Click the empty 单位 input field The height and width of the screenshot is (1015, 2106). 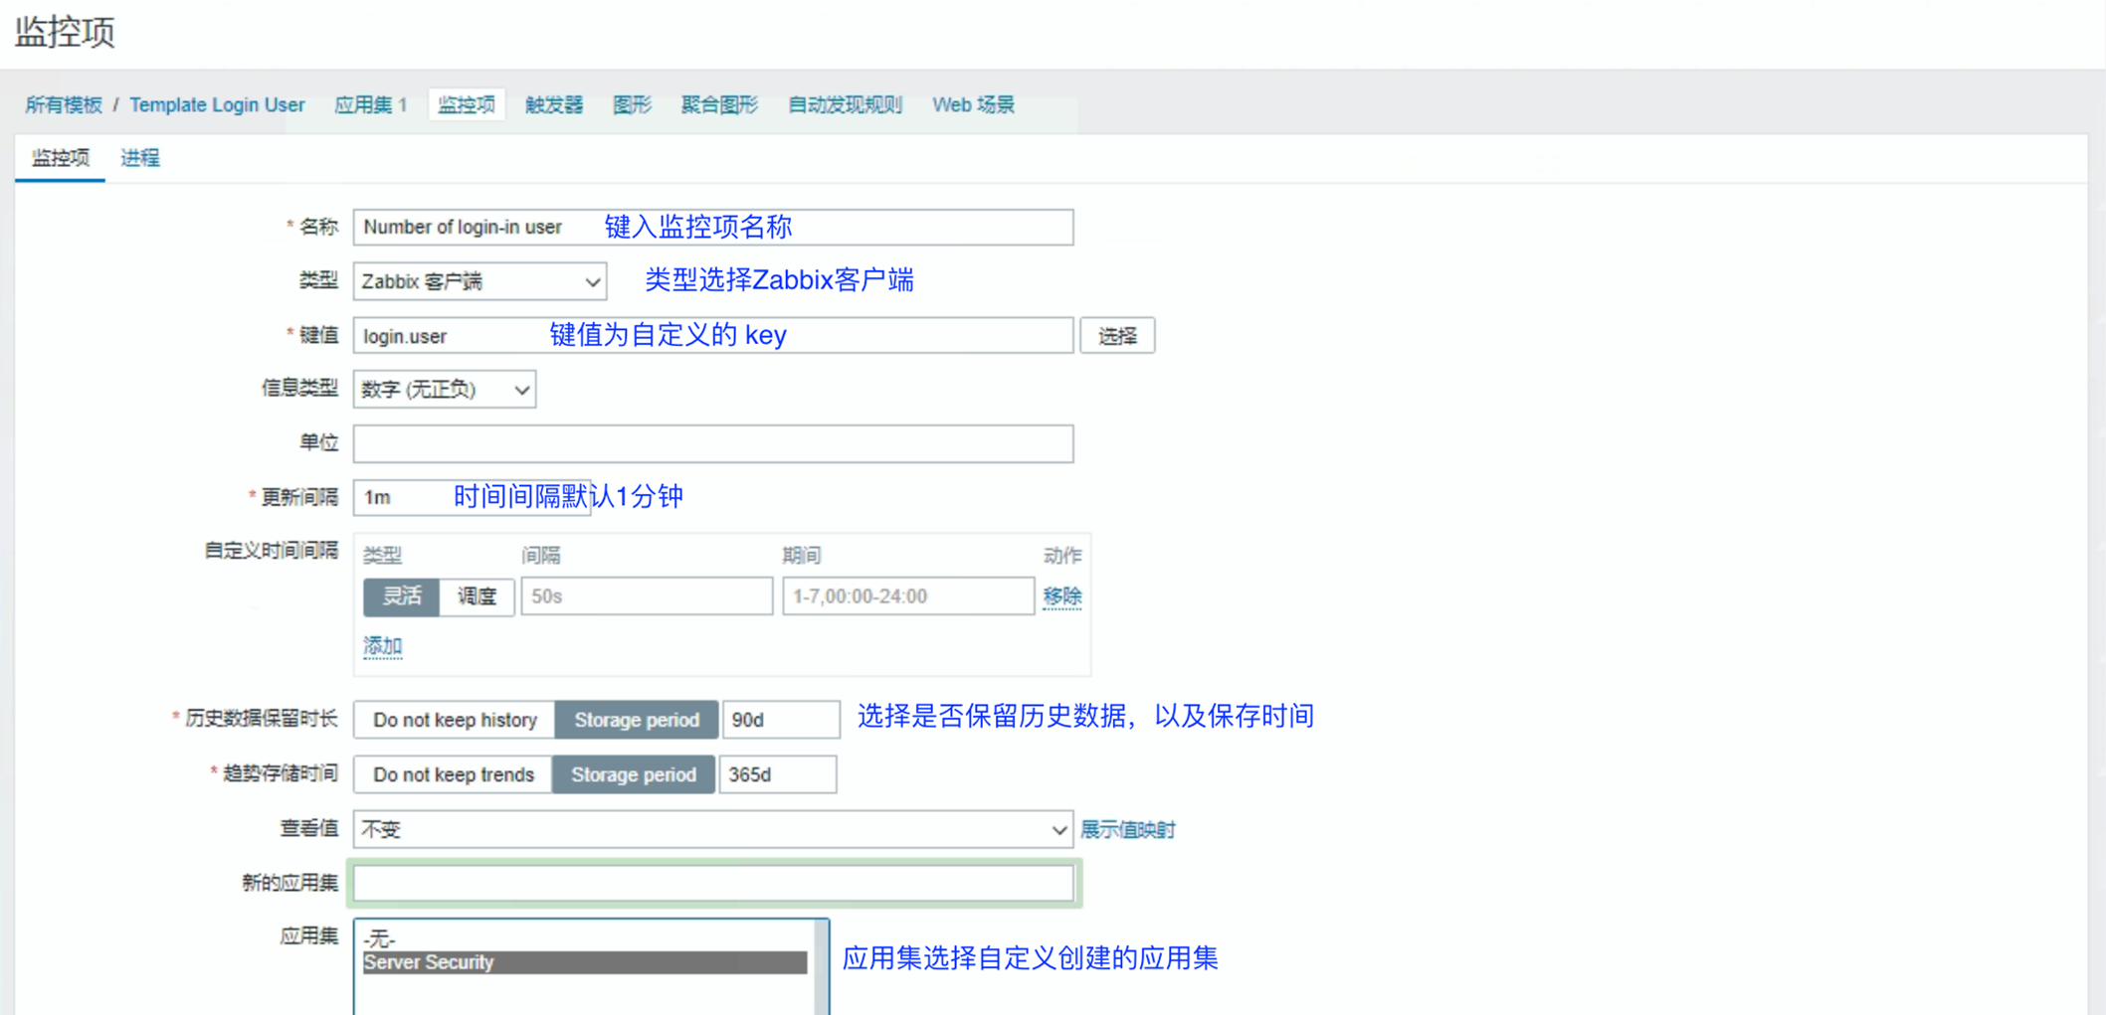(x=713, y=443)
